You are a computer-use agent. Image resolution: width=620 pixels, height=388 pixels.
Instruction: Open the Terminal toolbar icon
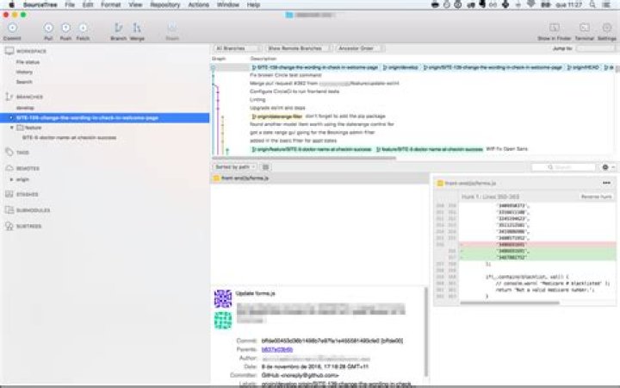click(x=585, y=28)
